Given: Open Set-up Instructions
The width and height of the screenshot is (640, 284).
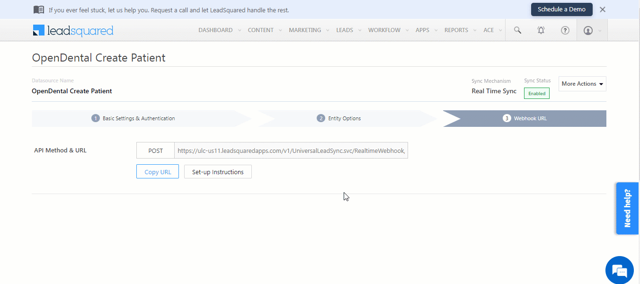Looking at the screenshot, I should pyautogui.click(x=218, y=172).
